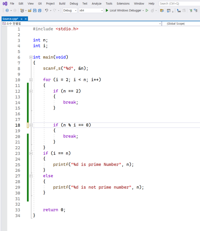This screenshot has height=231, width=200.
Task: Open the Project menu
Action: click(x=50, y=4)
